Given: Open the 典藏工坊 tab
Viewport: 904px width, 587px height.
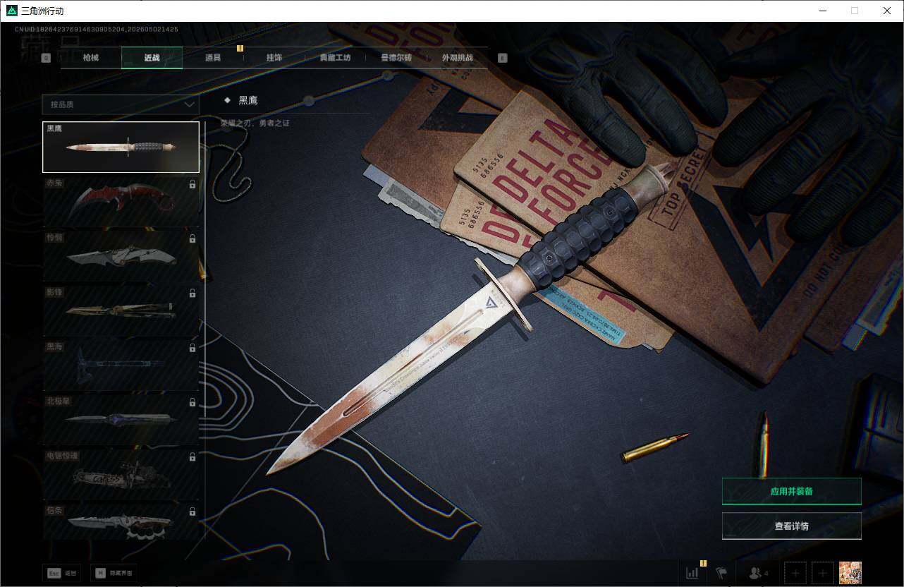Looking at the screenshot, I should [335, 58].
